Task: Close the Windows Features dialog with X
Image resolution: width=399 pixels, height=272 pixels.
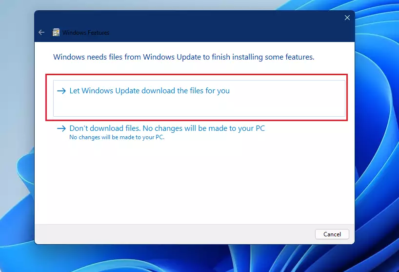Action: [347, 18]
